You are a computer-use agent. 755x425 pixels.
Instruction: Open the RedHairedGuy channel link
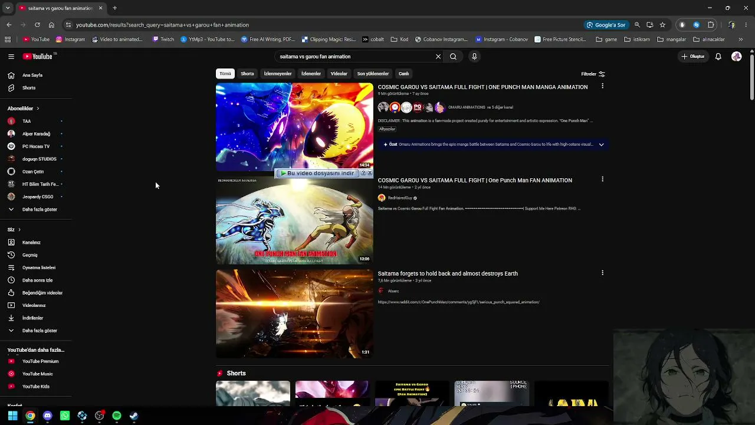(399, 198)
